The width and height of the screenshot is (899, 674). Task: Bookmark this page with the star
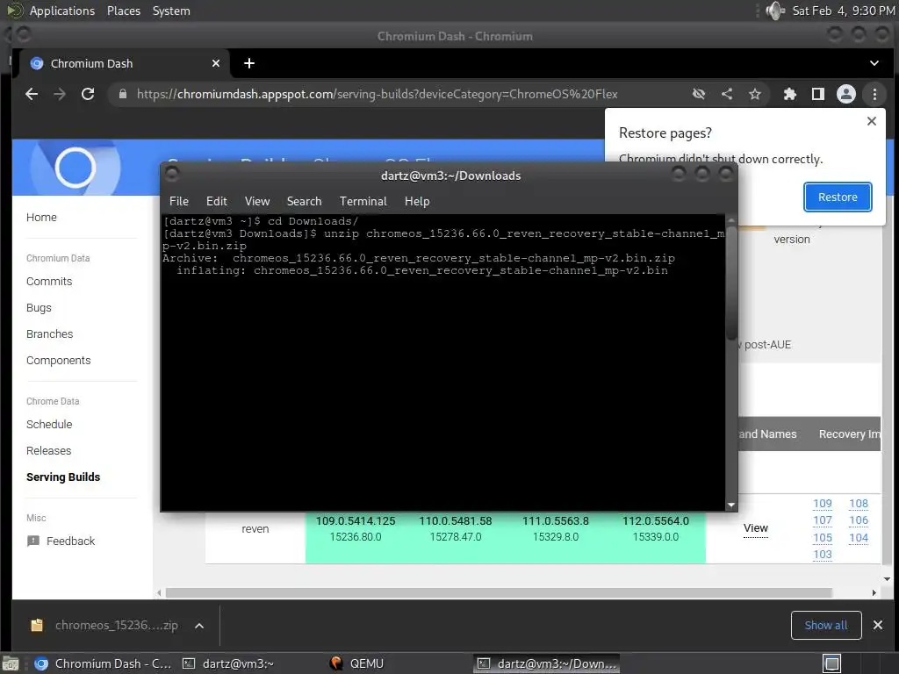754,94
